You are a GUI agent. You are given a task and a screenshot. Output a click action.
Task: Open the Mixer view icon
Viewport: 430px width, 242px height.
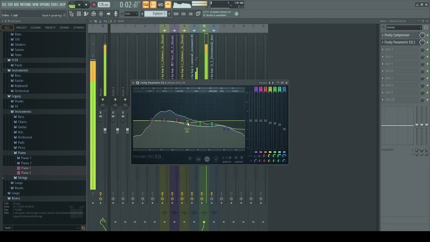pos(101,14)
